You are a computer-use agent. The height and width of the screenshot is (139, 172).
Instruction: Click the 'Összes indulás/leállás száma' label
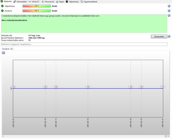pyautogui.click(x=12, y=40)
